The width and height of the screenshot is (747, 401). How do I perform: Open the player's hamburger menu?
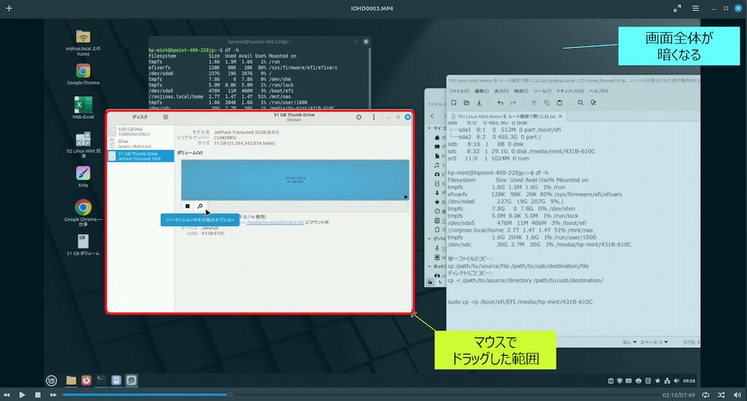click(695, 8)
